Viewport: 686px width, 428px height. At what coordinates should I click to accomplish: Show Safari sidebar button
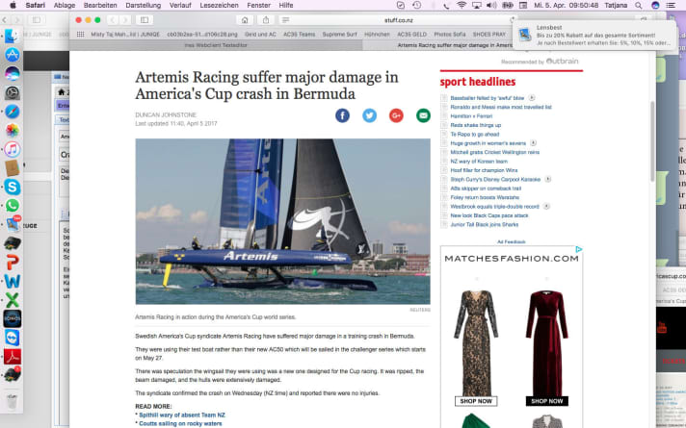[144, 20]
